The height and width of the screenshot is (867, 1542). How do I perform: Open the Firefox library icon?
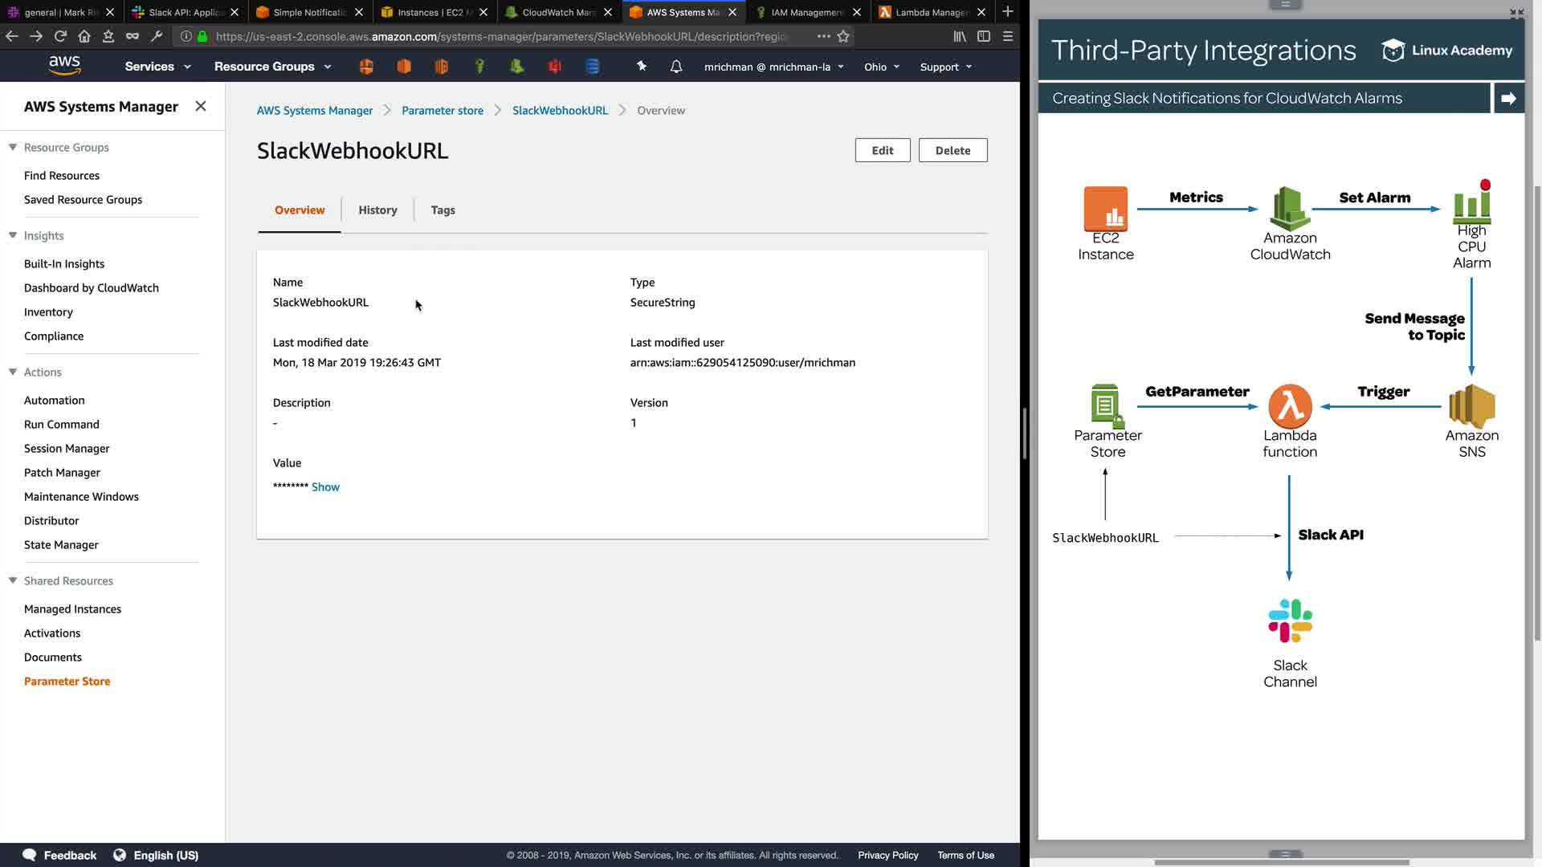click(960, 36)
